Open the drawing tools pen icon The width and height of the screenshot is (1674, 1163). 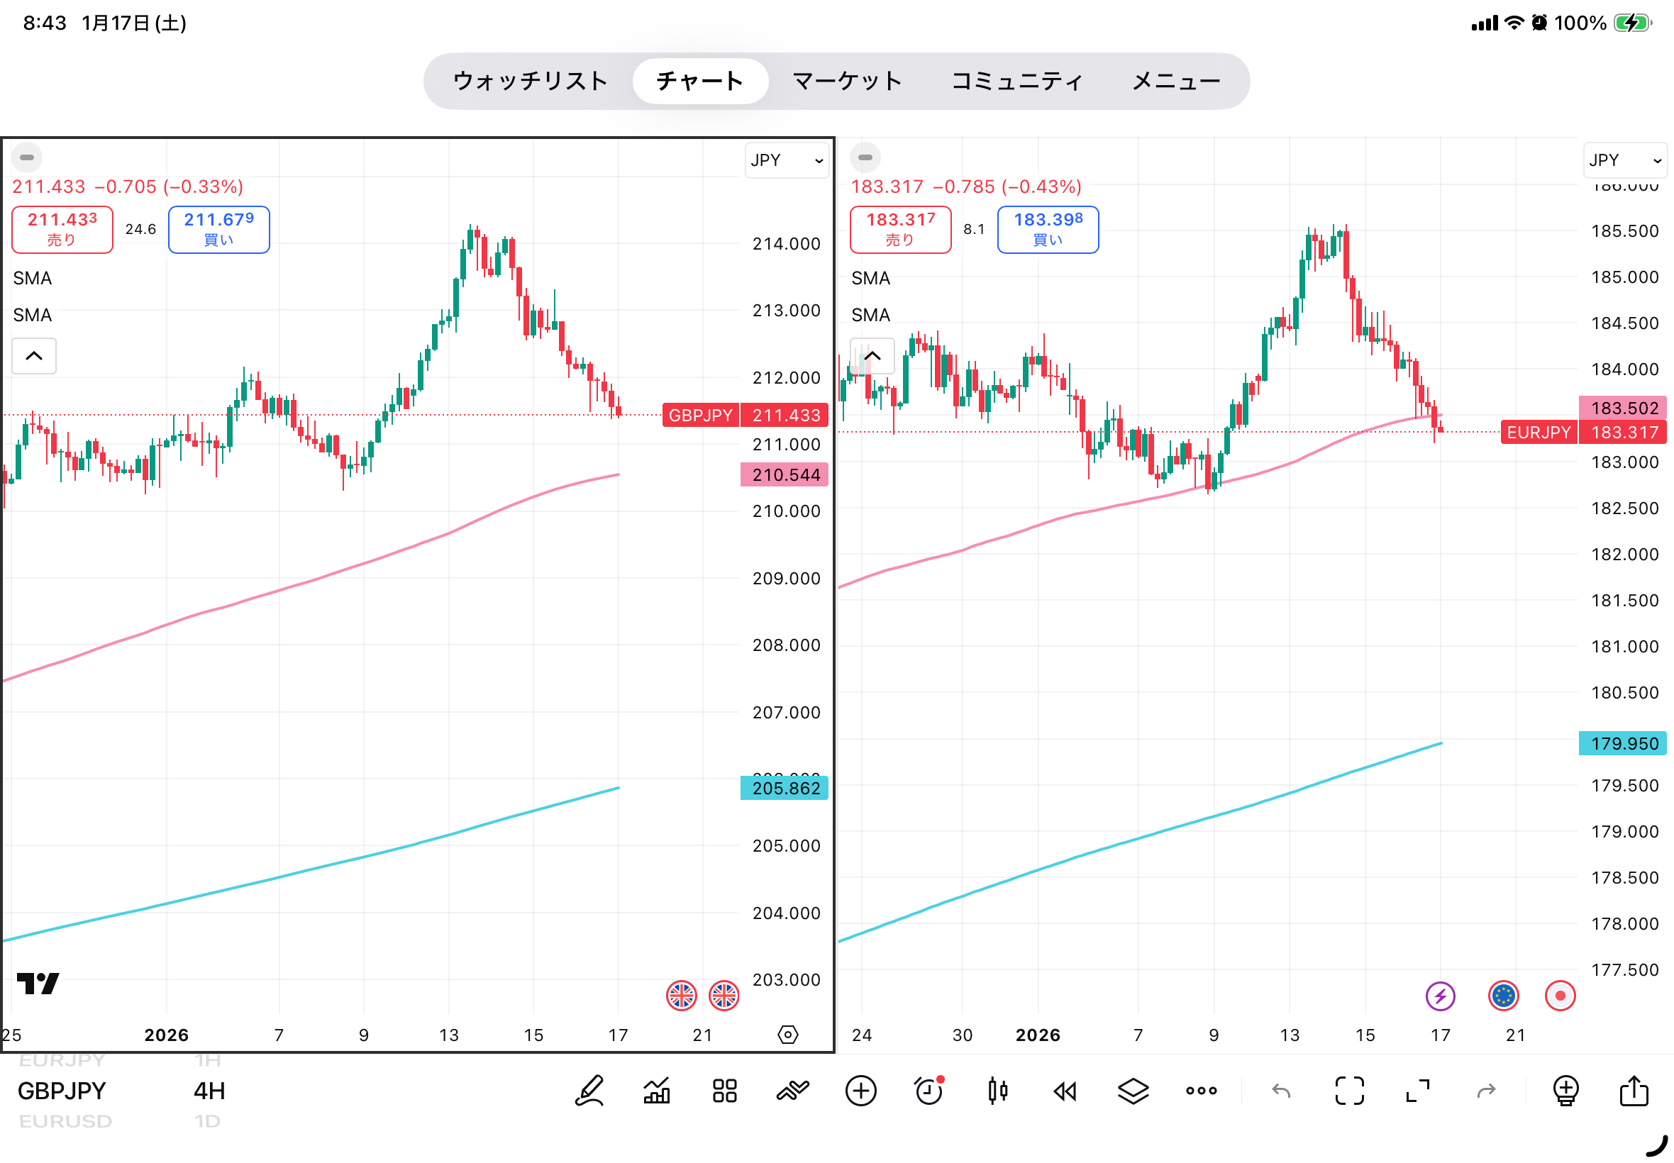589,1091
